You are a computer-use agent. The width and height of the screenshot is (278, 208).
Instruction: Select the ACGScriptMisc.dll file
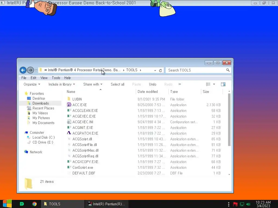(x=86, y=150)
